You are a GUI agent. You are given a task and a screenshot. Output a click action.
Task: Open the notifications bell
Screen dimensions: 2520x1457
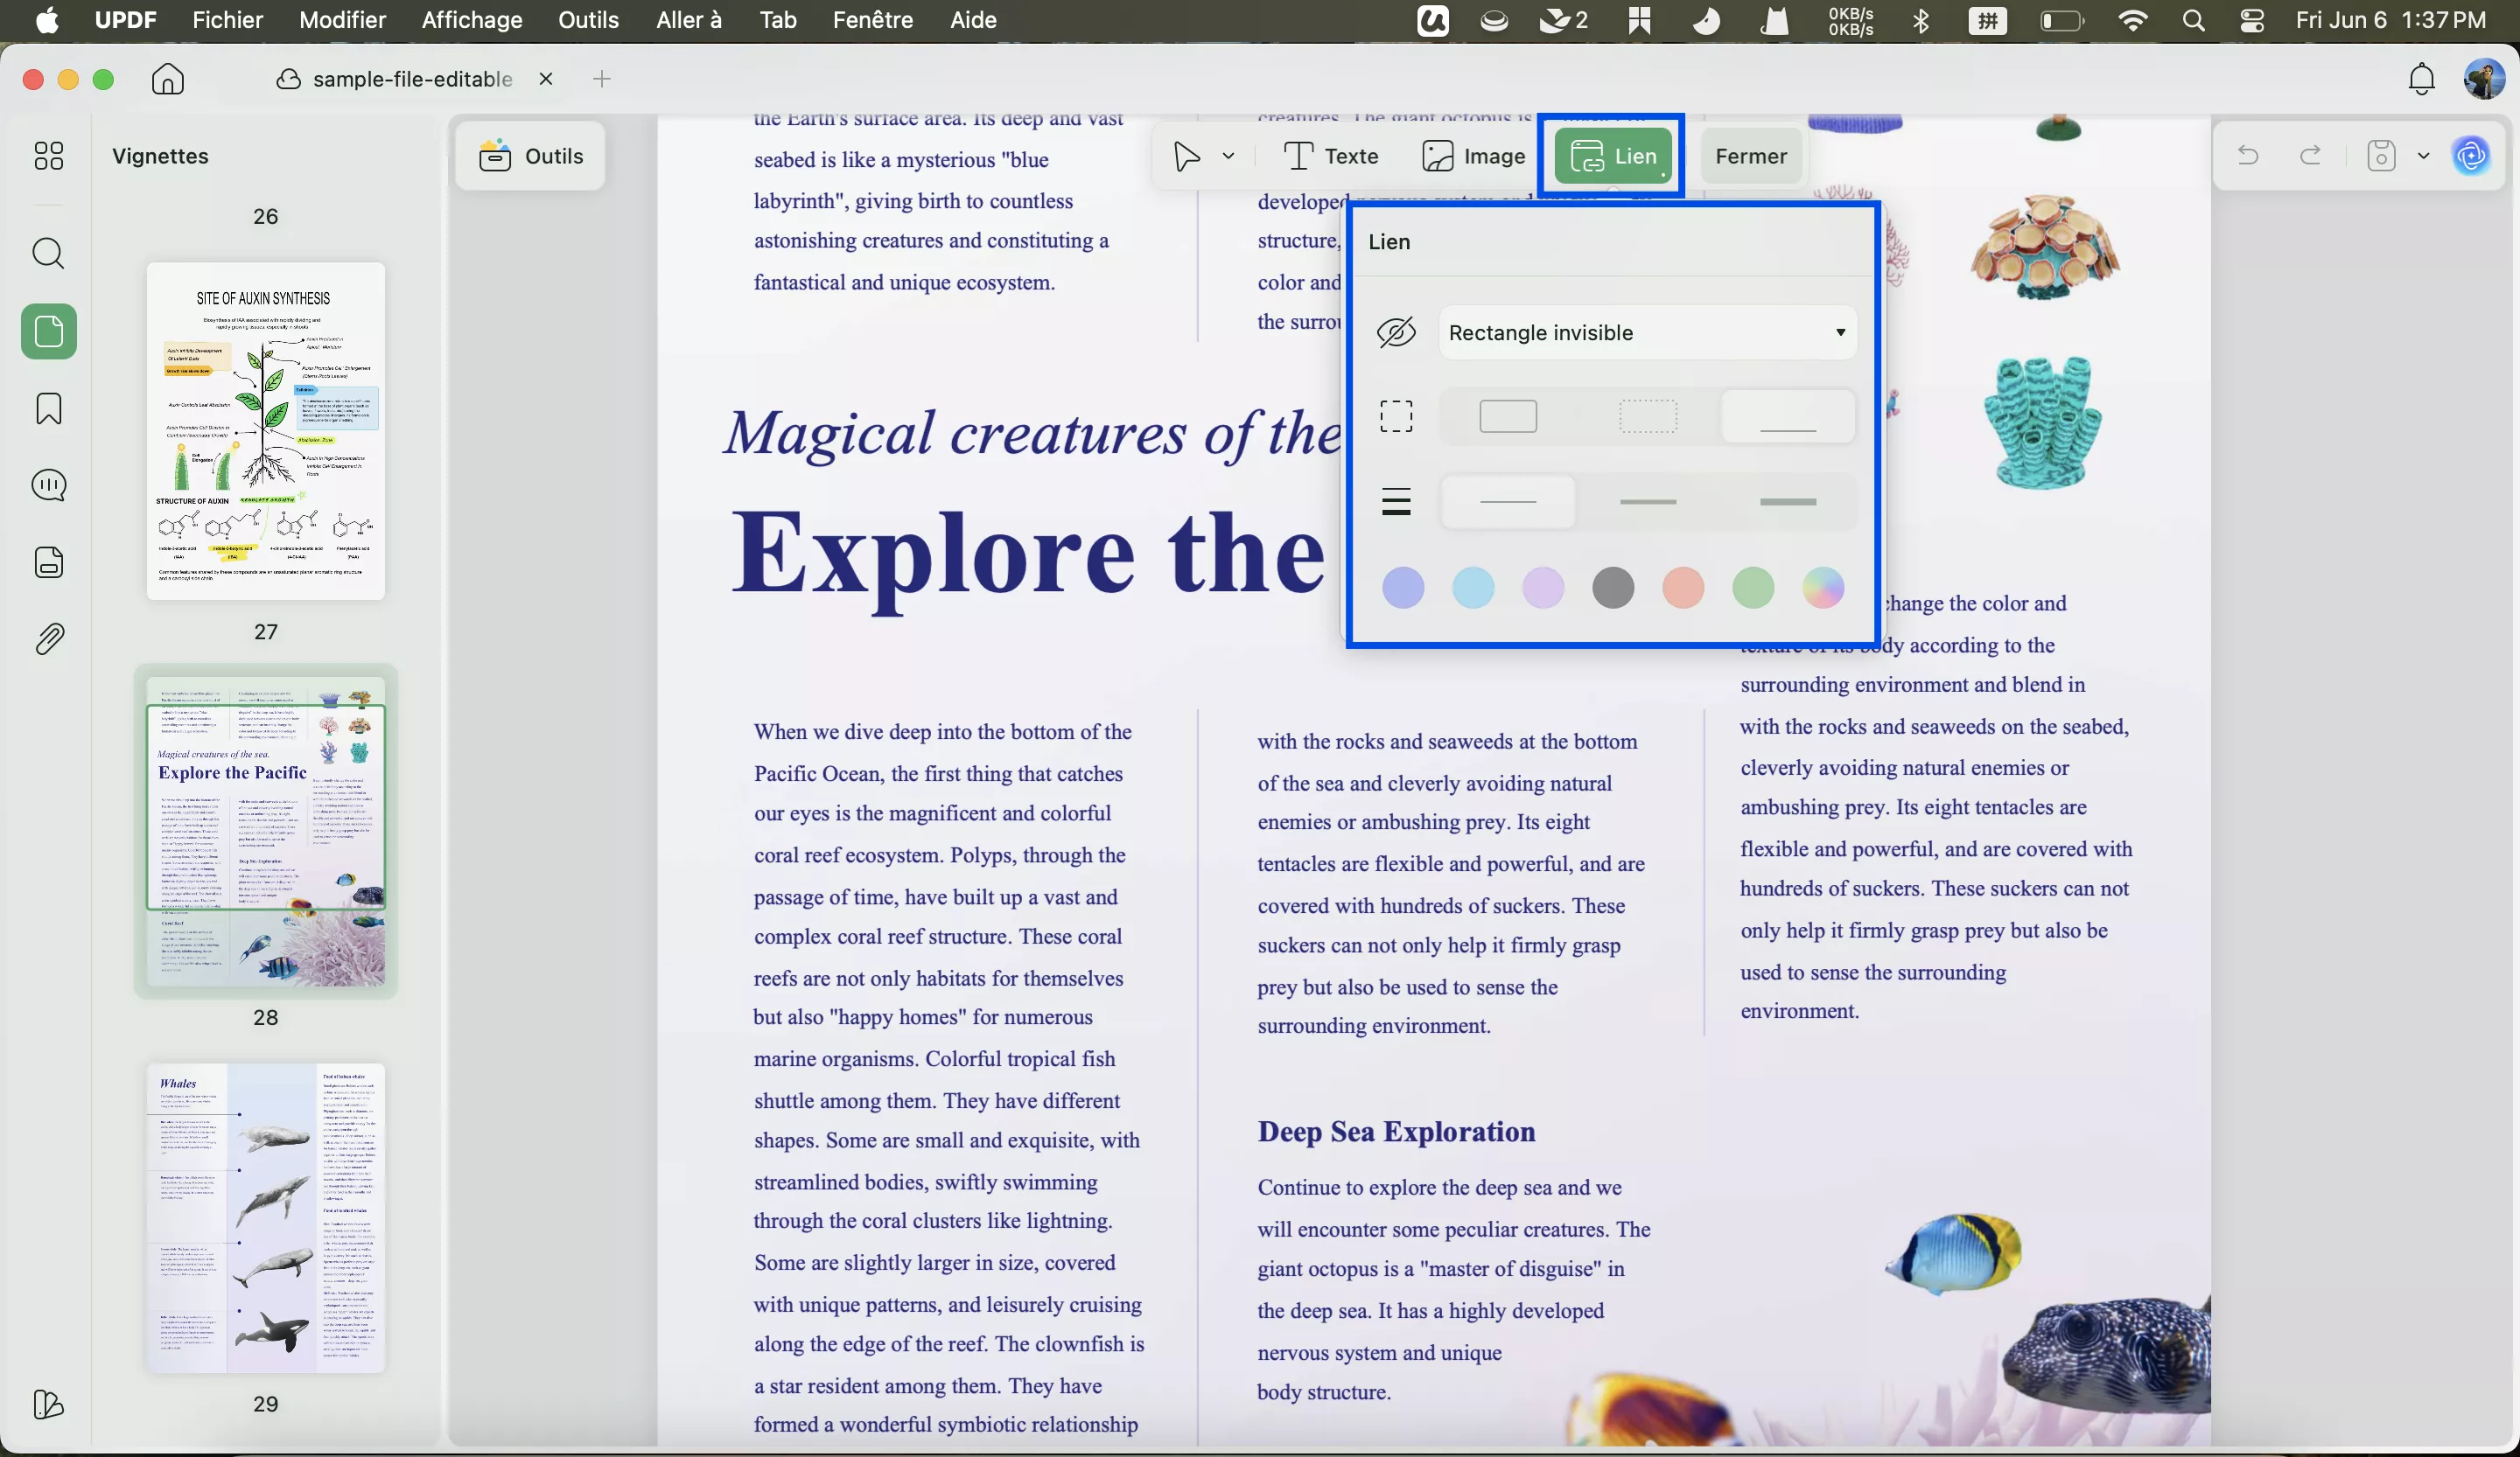coord(2421,79)
